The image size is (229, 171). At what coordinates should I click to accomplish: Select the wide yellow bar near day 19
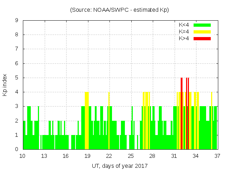pos(87,120)
